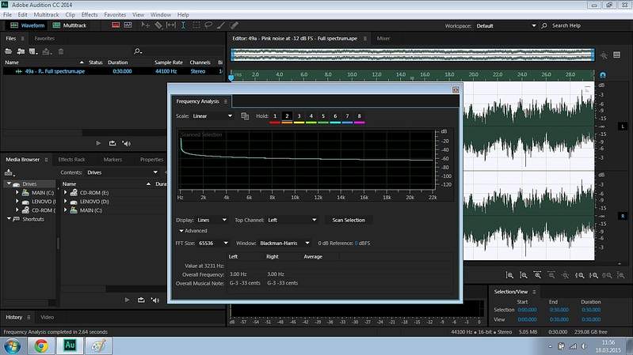Toggle Hold 8 frequency snapshot
633x355 pixels.
click(360, 116)
